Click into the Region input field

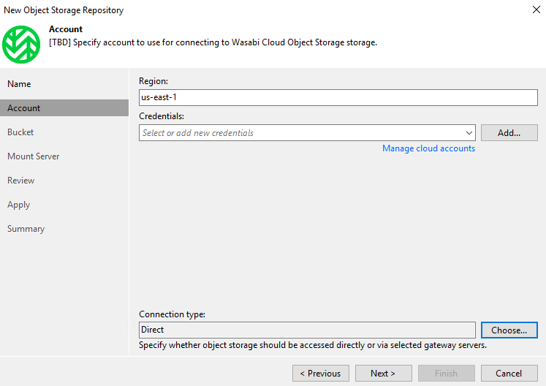tap(338, 97)
